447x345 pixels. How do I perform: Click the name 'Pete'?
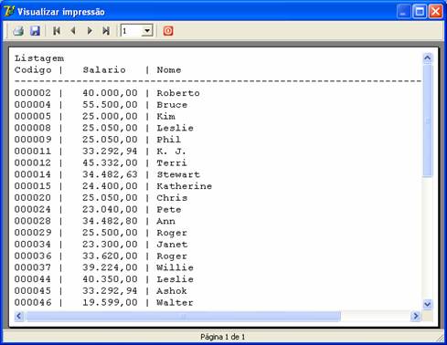[169, 209]
